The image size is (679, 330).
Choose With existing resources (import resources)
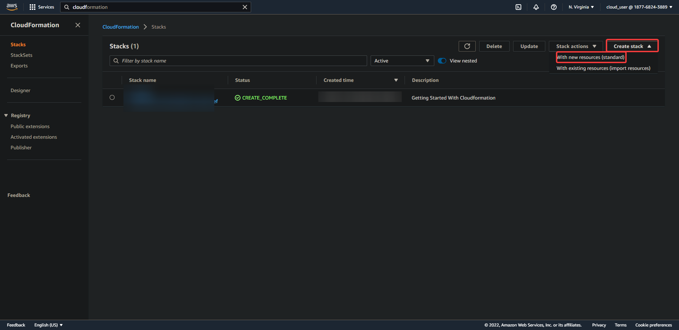tap(603, 68)
